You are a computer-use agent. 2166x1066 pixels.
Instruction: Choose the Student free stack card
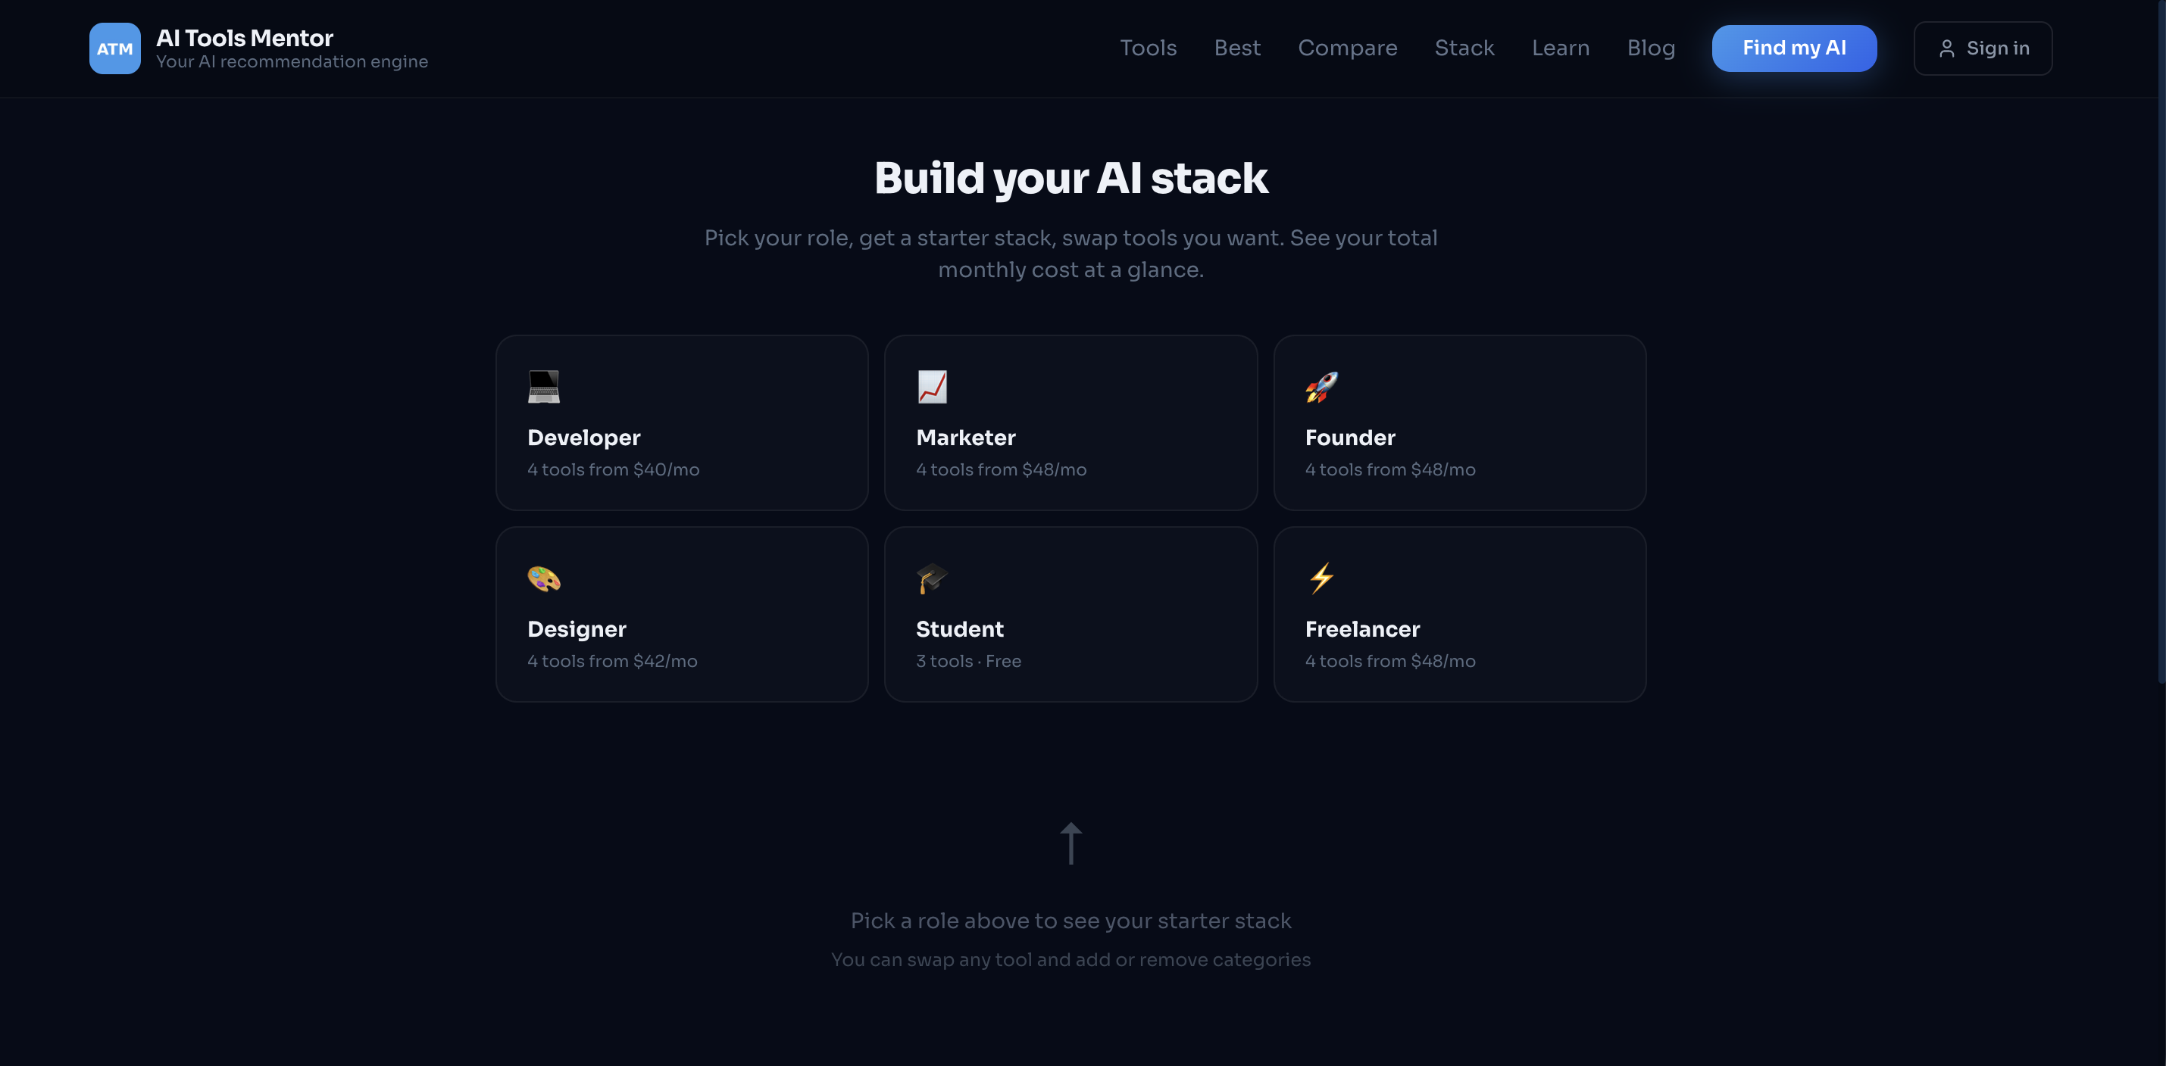(x=1070, y=614)
